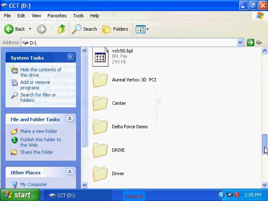Click the green Back arrow icon
The image size is (268, 201).
9,29
